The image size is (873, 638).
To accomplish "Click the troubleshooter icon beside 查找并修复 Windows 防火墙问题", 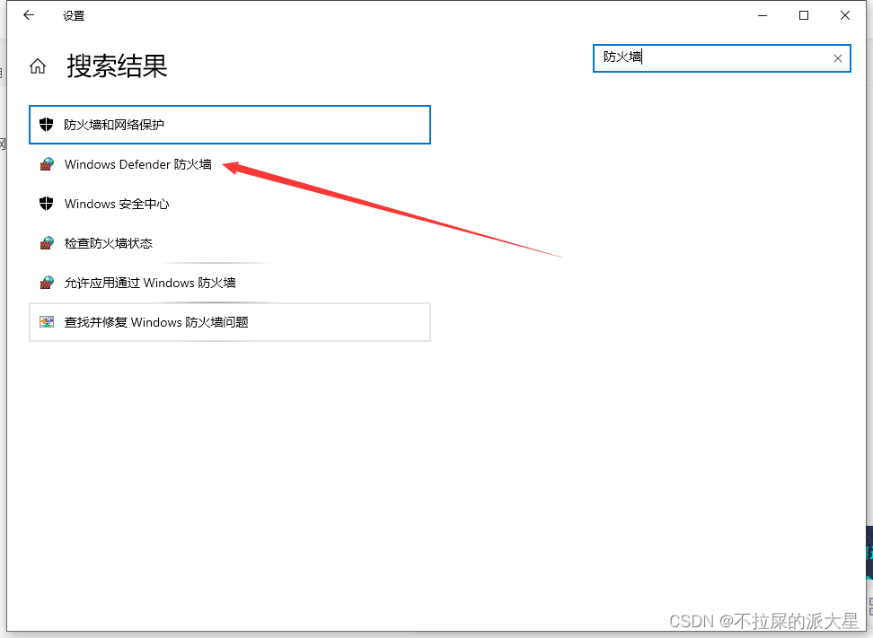I will [47, 321].
